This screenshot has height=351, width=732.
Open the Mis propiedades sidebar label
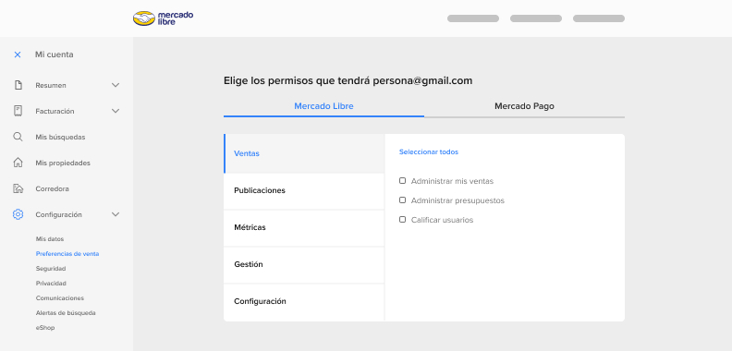pyautogui.click(x=63, y=163)
